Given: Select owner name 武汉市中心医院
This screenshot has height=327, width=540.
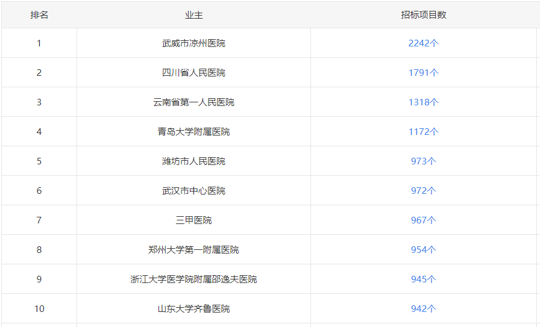Looking at the screenshot, I should click(193, 191).
